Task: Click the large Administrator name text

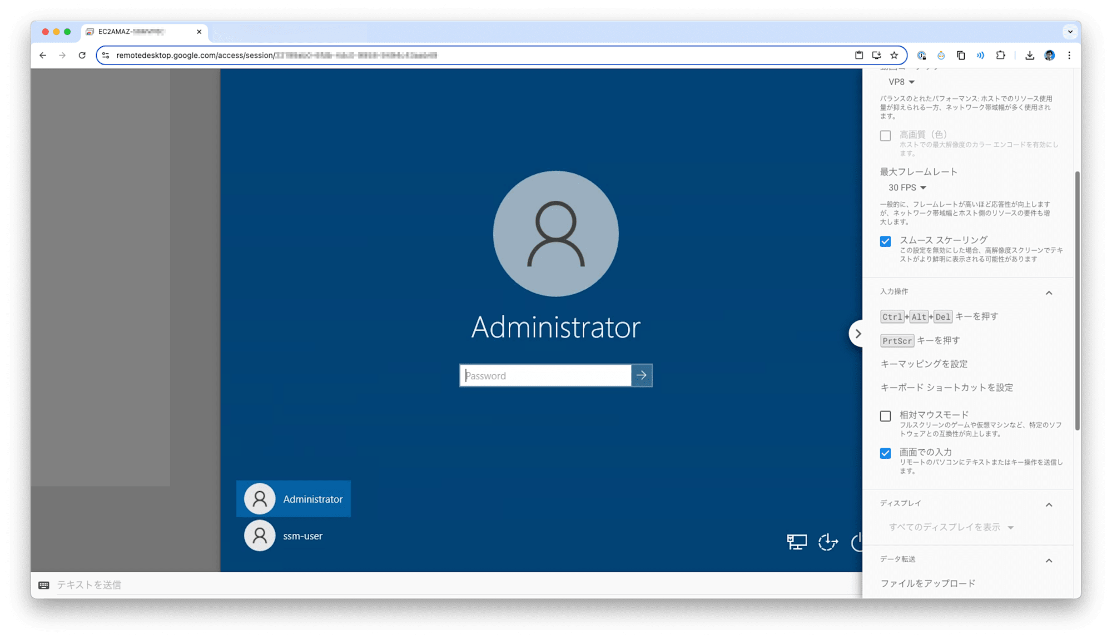Action: [555, 327]
